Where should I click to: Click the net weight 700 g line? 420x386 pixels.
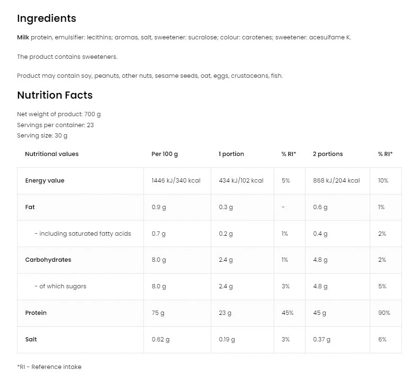click(59, 114)
